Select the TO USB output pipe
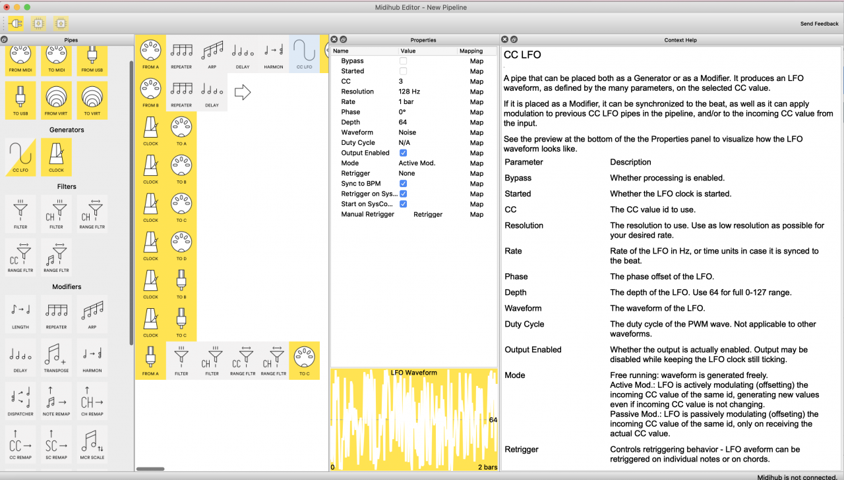The height and width of the screenshot is (480, 844). coord(20,100)
